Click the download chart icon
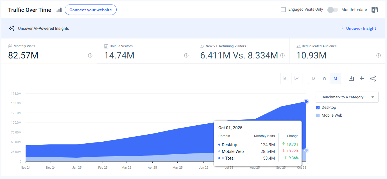This screenshot has height=179, width=387. [351, 78]
